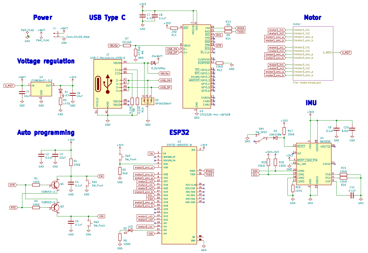This screenshot has width=368, height=253.
Task: Click the U3 CP2102N chip body
Action: [x=197, y=66]
